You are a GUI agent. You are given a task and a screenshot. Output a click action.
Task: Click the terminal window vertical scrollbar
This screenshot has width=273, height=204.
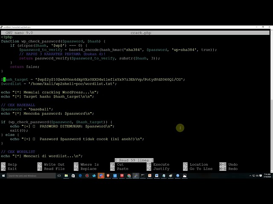pos(271,101)
